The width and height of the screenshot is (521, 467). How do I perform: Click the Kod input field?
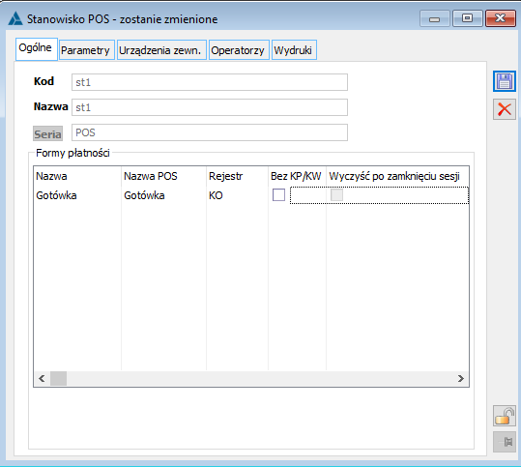(210, 82)
